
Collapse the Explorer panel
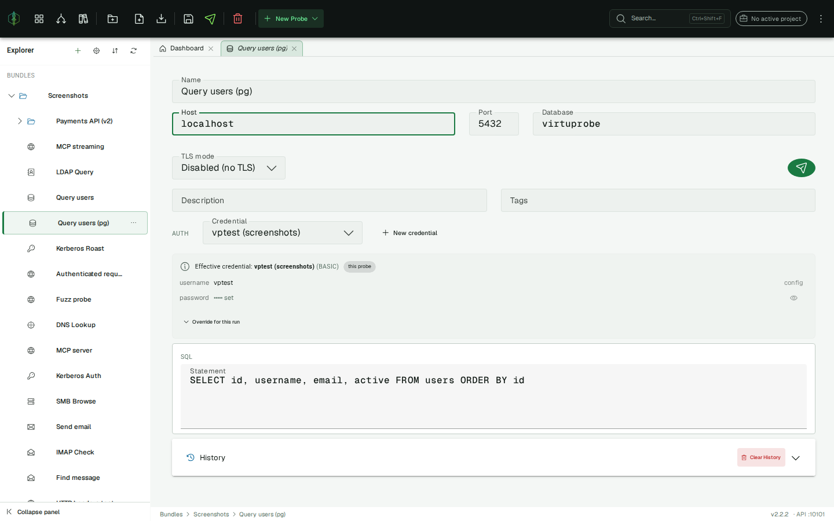[33, 512]
